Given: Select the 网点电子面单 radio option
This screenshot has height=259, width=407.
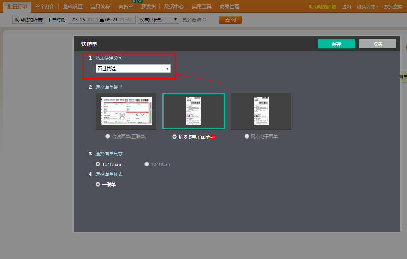Looking at the screenshot, I should coord(247,137).
